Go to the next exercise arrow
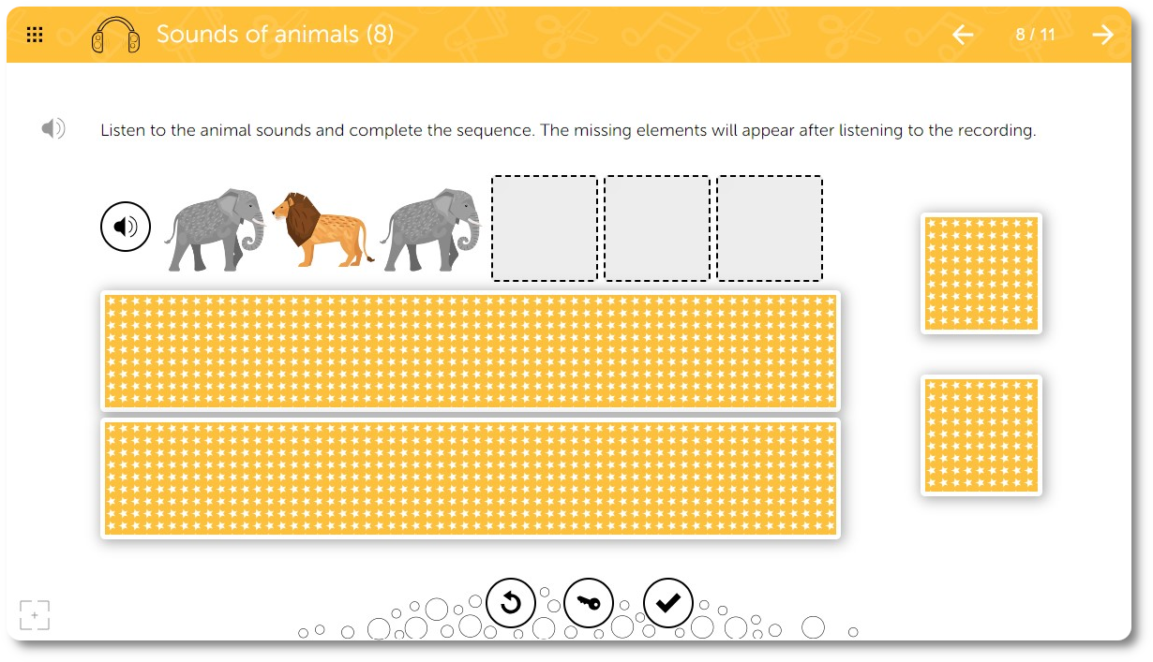The height and width of the screenshot is (662, 1153). 1102,36
